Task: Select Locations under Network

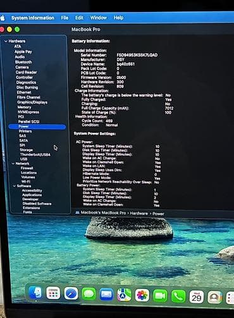Action: click(x=28, y=173)
